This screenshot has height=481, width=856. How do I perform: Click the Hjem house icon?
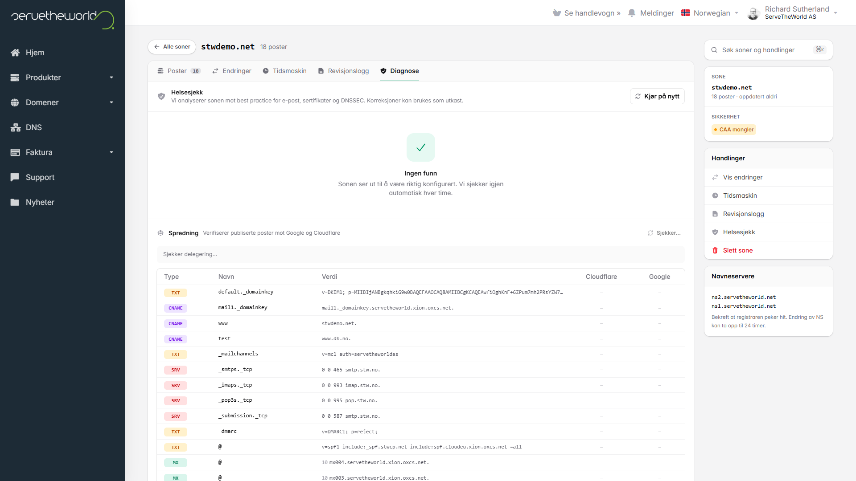pyautogui.click(x=15, y=53)
